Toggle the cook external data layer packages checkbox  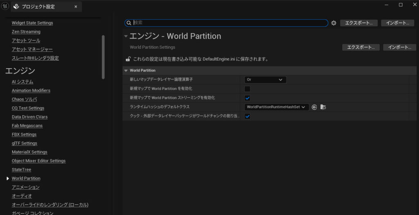[247, 116]
